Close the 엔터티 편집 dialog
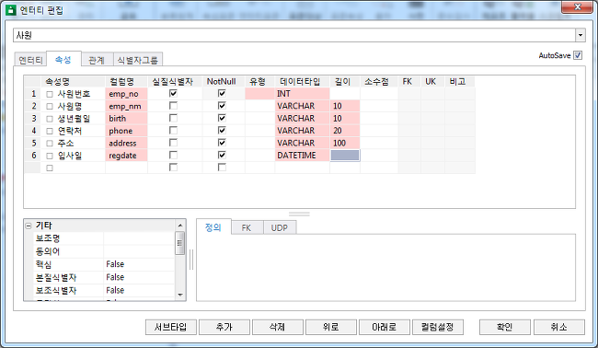 coord(577,7)
